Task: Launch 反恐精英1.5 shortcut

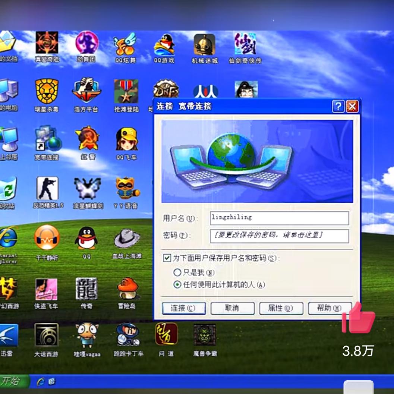Action: point(47,189)
